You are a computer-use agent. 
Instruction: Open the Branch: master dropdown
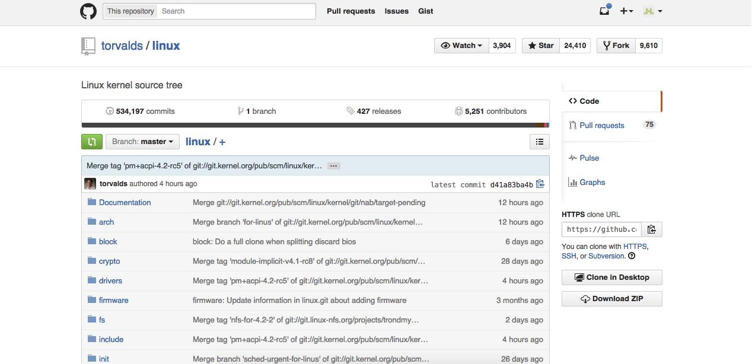tap(142, 142)
